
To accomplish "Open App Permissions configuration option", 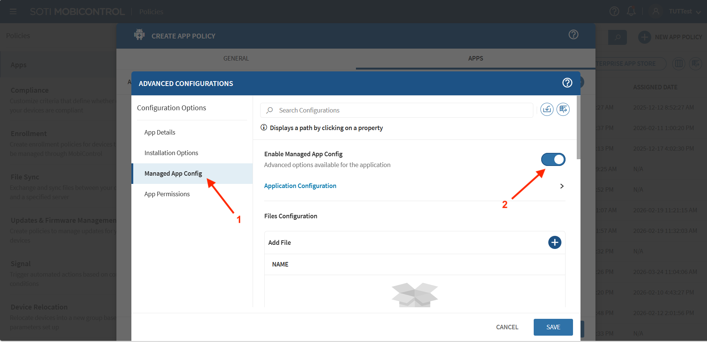I will [x=167, y=194].
